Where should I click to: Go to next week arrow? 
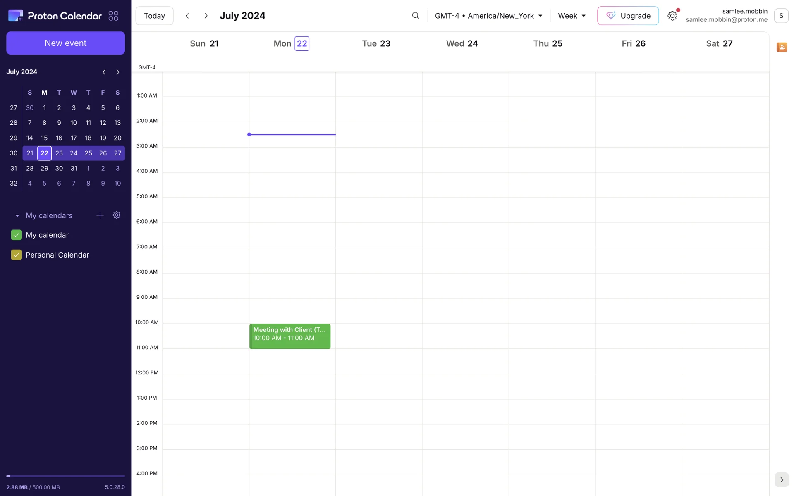coord(206,16)
